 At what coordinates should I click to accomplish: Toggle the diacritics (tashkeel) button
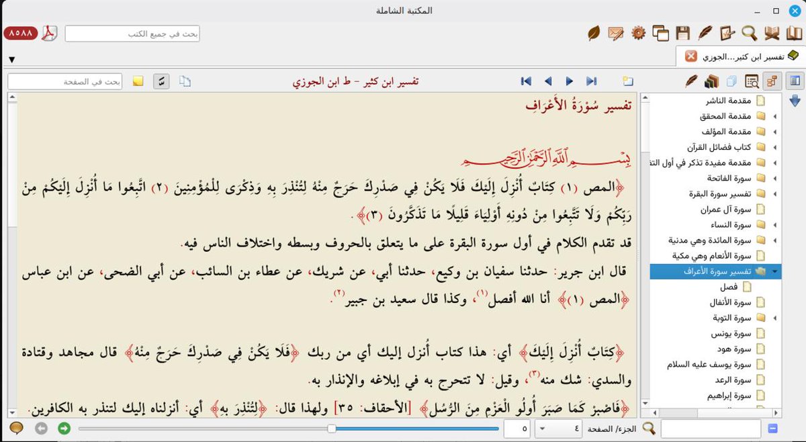(x=162, y=81)
